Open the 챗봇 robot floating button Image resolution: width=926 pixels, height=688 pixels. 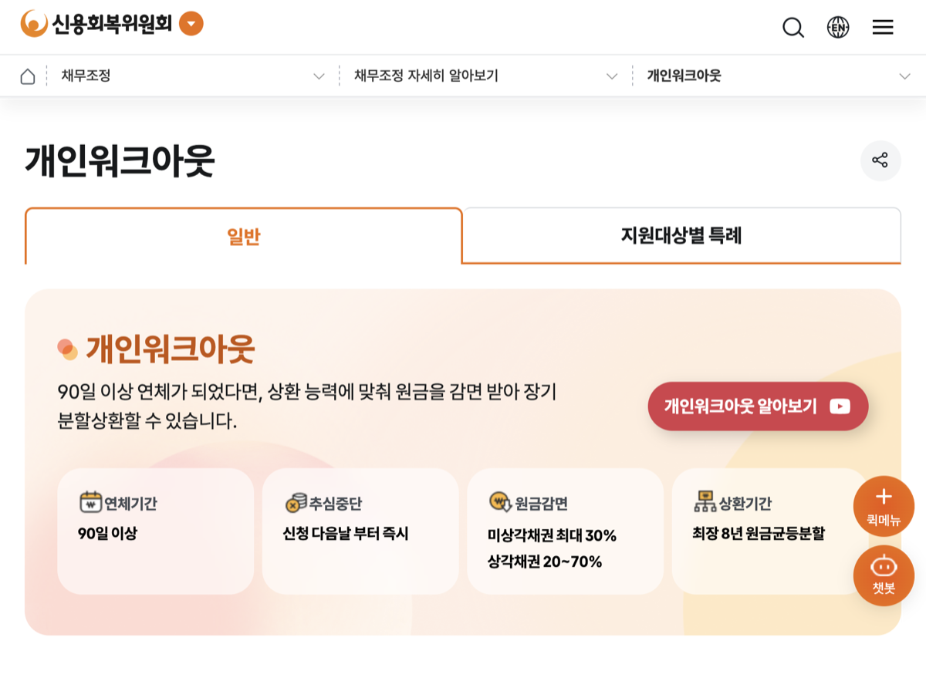point(884,575)
